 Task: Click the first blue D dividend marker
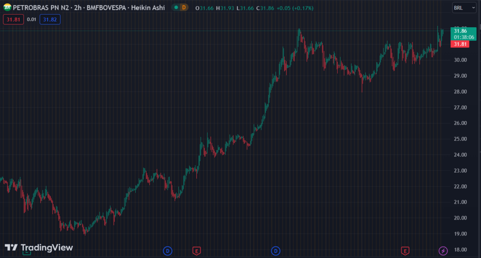tap(168, 251)
